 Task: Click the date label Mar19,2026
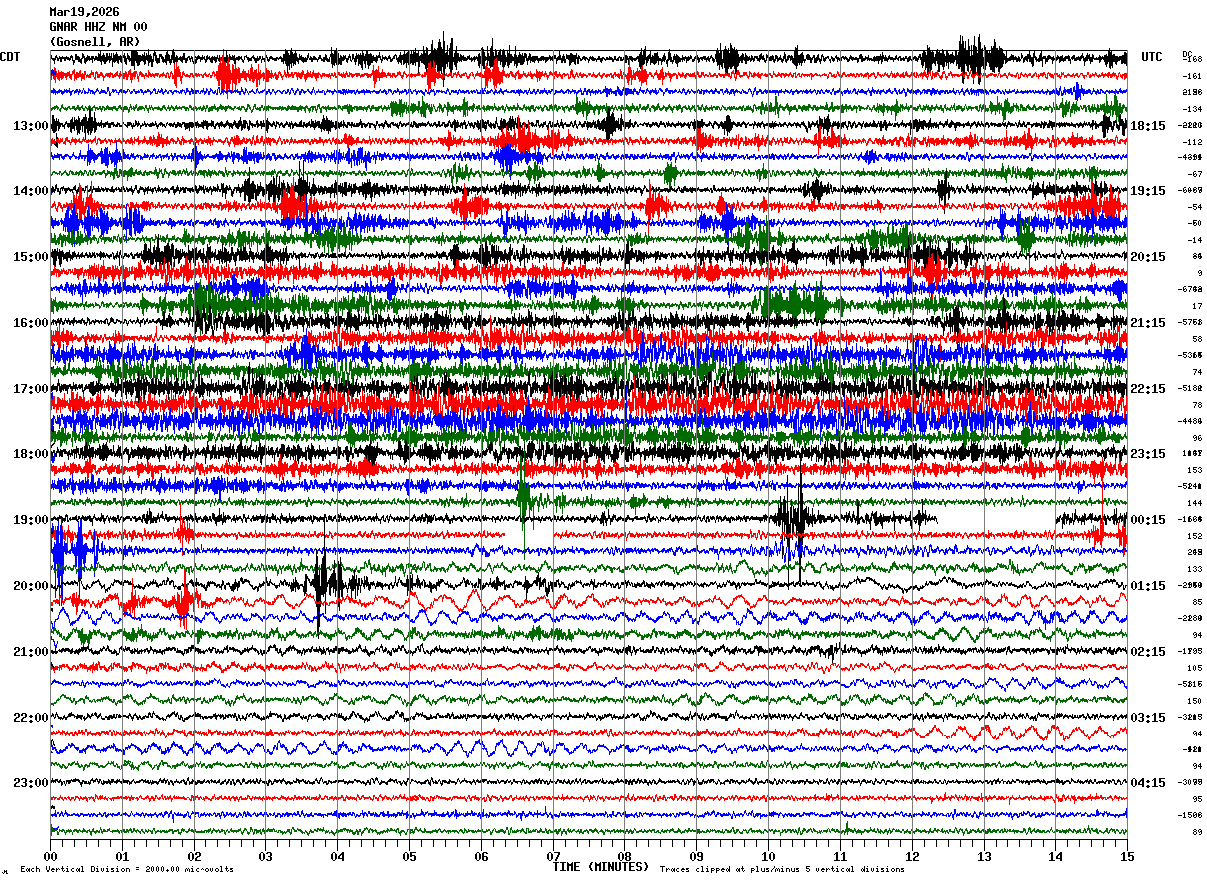click(84, 12)
